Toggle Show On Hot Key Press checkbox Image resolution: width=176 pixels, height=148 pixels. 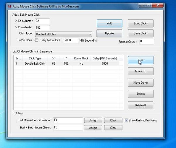click(126, 120)
